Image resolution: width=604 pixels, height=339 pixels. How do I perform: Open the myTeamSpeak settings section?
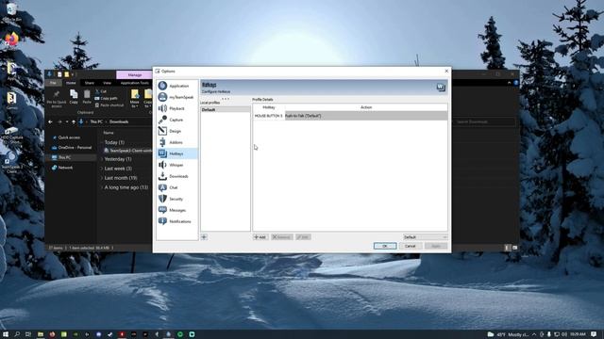click(x=177, y=97)
